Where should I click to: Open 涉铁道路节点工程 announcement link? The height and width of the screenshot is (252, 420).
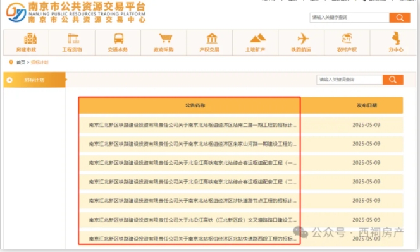192,201
